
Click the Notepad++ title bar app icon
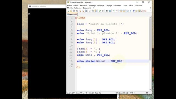tap(68, 2)
